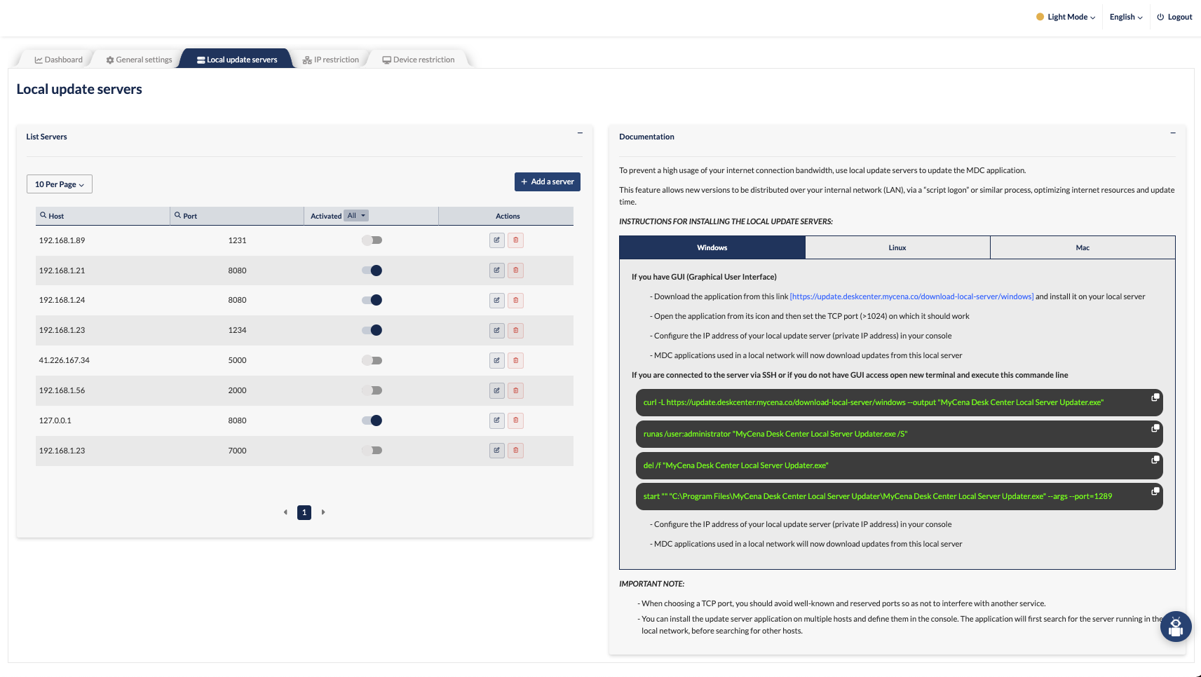Show Windows installation instructions
Image resolution: width=1201 pixels, height=677 pixels.
pos(712,247)
